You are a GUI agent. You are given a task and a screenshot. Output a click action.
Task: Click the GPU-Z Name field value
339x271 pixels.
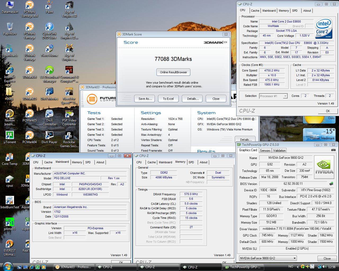coord(286,158)
